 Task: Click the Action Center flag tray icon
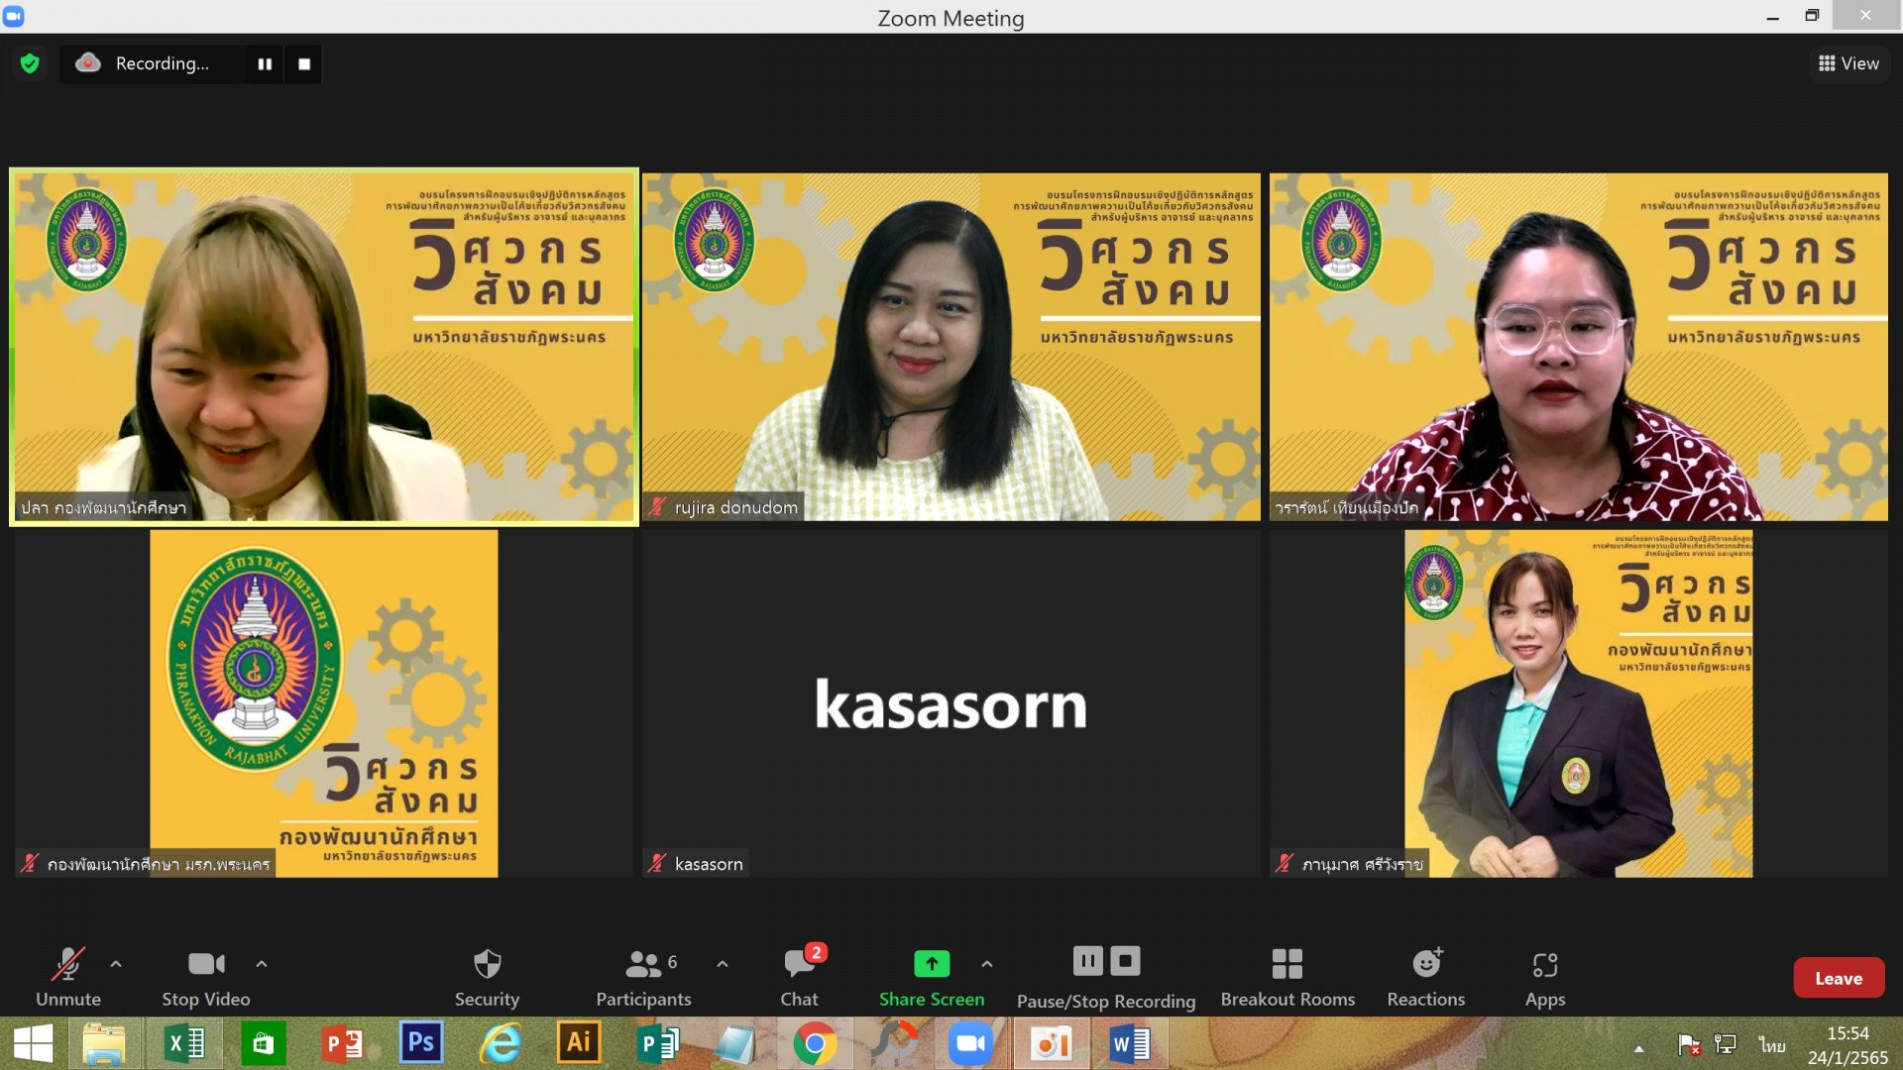[1689, 1044]
